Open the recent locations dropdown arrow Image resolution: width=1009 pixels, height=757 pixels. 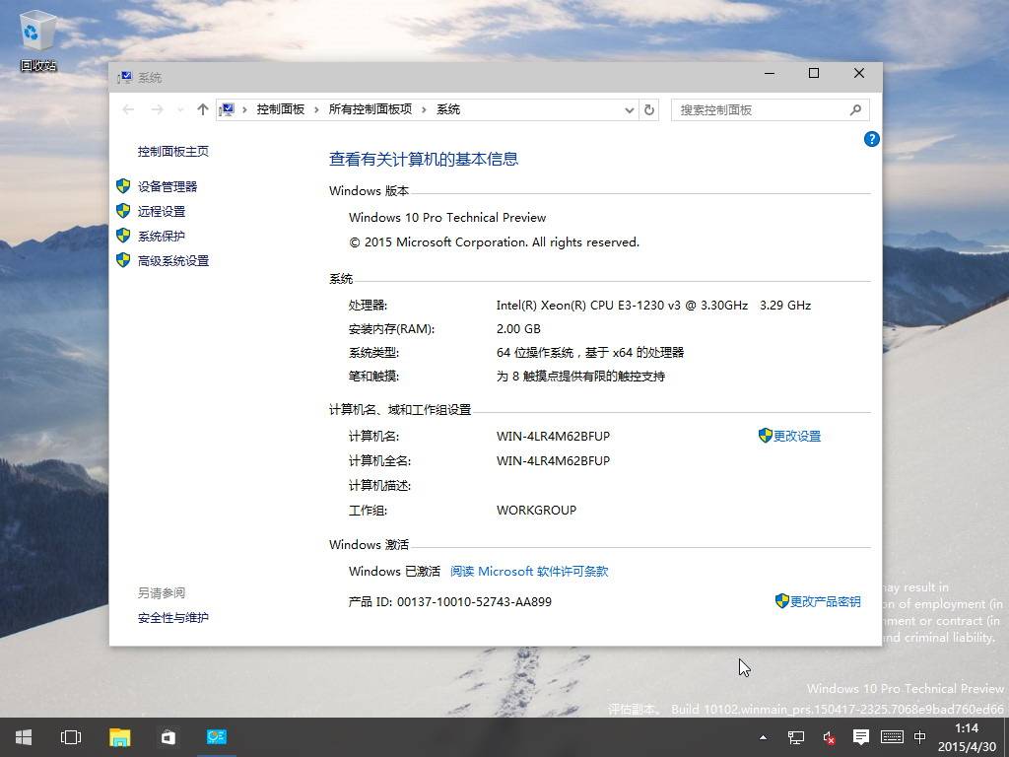pos(181,110)
